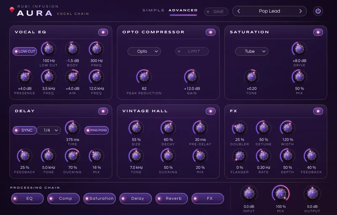337x215 pixels.
Task: Toggle delay PING-PONG mode
Action: [96, 130]
